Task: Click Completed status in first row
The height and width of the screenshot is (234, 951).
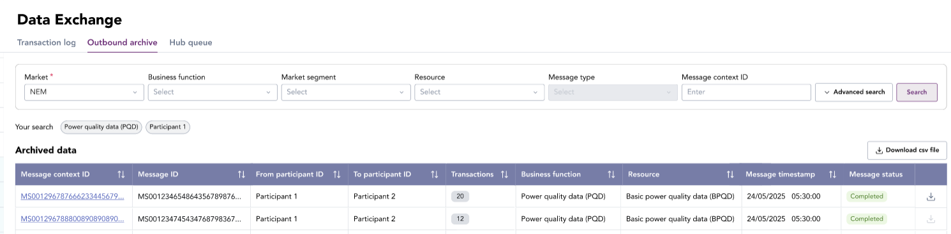Action: [867, 196]
